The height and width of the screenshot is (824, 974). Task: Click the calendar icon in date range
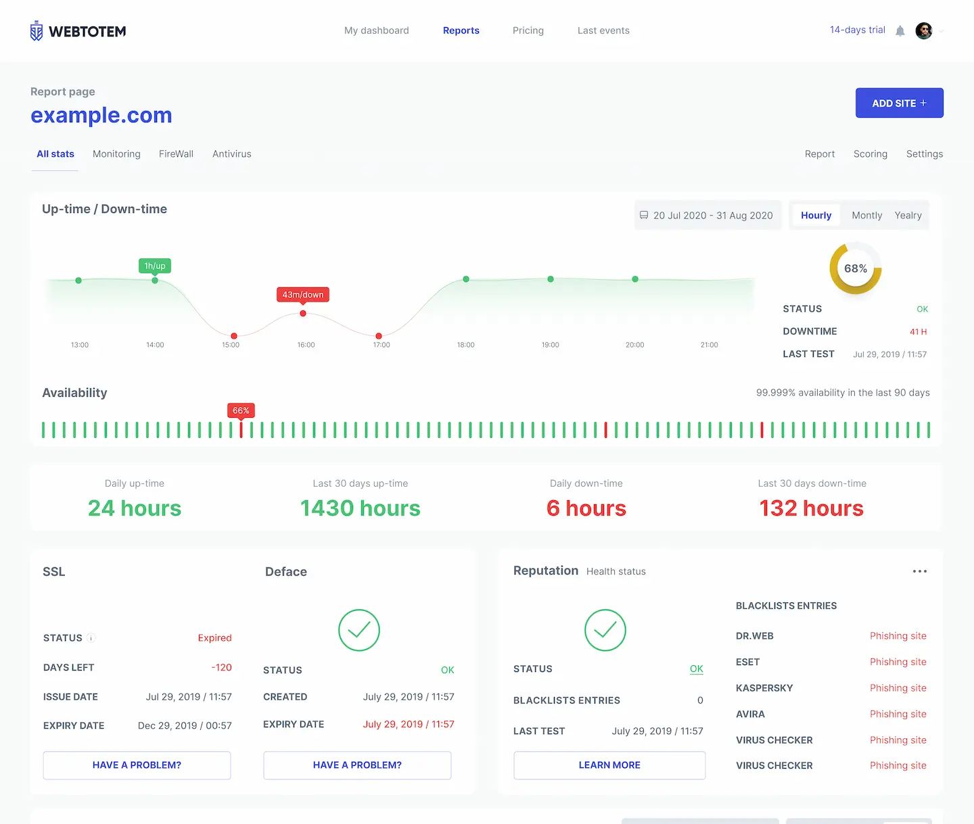coord(644,215)
